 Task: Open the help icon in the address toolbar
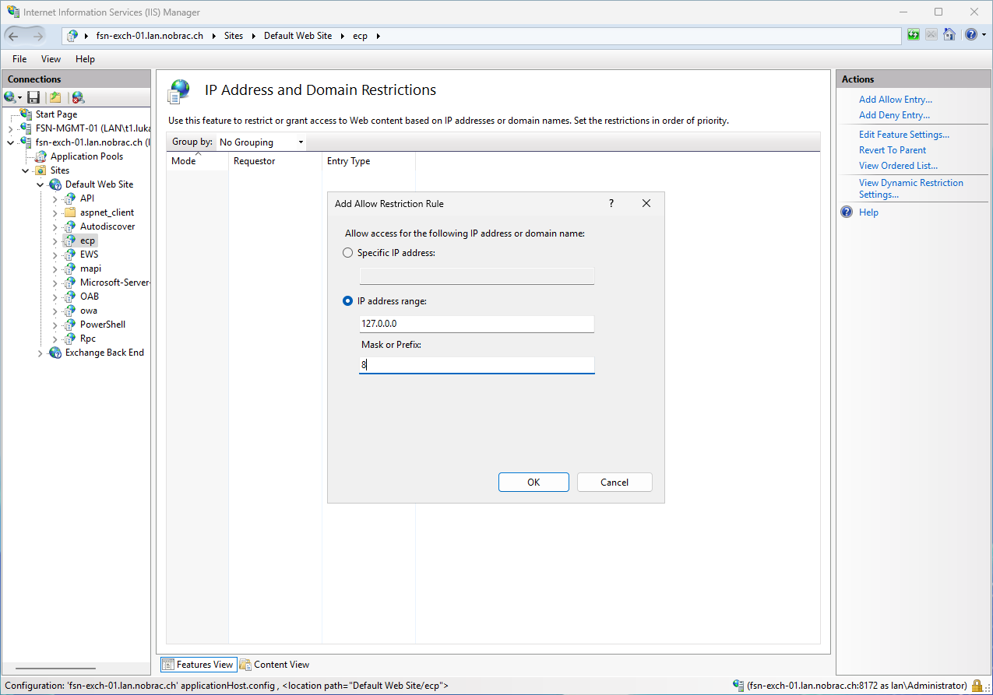(x=971, y=35)
